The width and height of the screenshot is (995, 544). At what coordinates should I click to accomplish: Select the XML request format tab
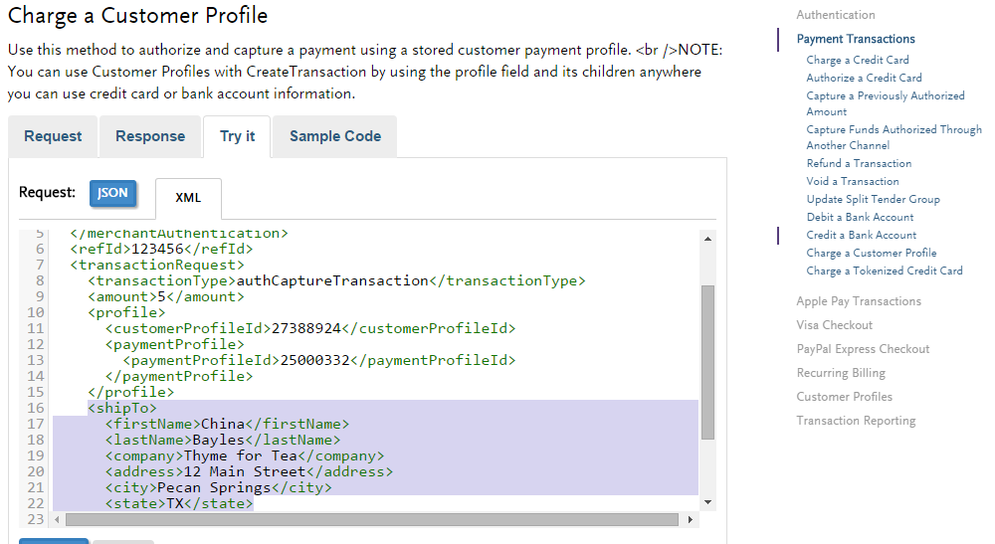pos(188,198)
